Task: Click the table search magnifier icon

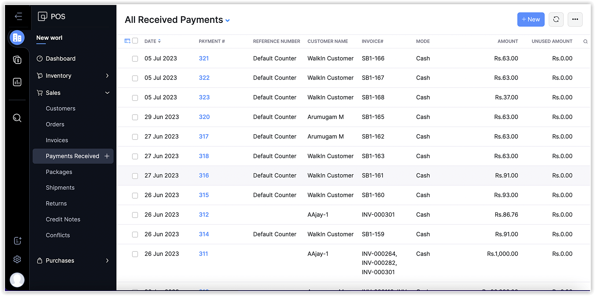Action: point(585,42)
